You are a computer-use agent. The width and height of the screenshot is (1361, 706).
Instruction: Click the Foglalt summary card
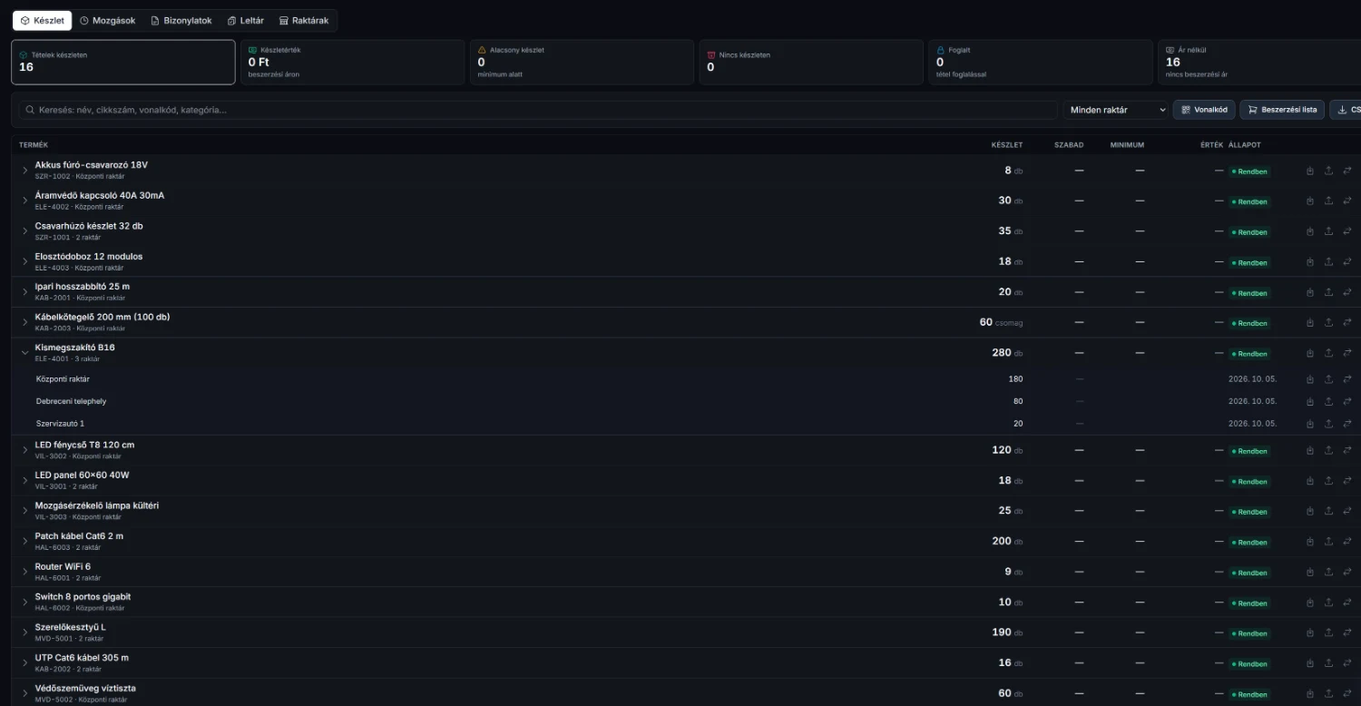click(1040, 62)
